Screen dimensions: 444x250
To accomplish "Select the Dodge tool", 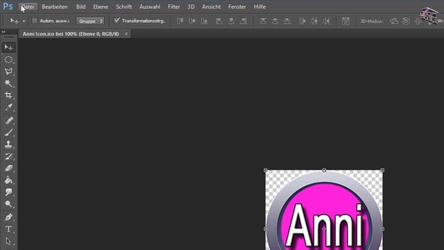I will click(x=8, y=204).
